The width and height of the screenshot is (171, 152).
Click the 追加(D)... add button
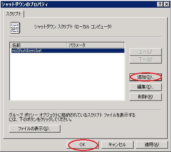tap(146, 77)
